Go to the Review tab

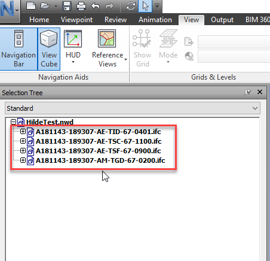pos(116,20)
